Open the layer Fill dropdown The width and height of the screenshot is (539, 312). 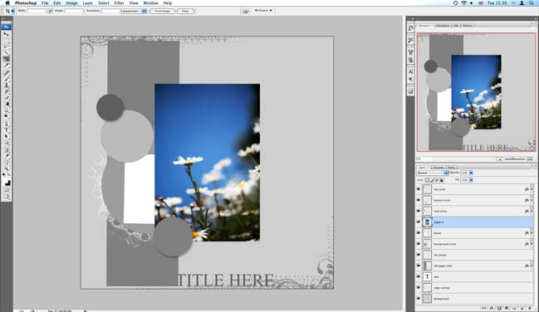(x=471, y=180)
